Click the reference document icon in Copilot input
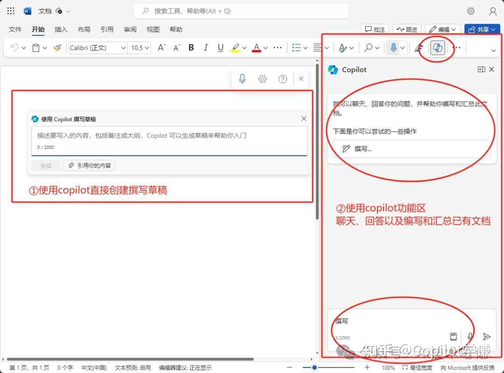This screenshot has height=373, width=504. pos(453,336)
